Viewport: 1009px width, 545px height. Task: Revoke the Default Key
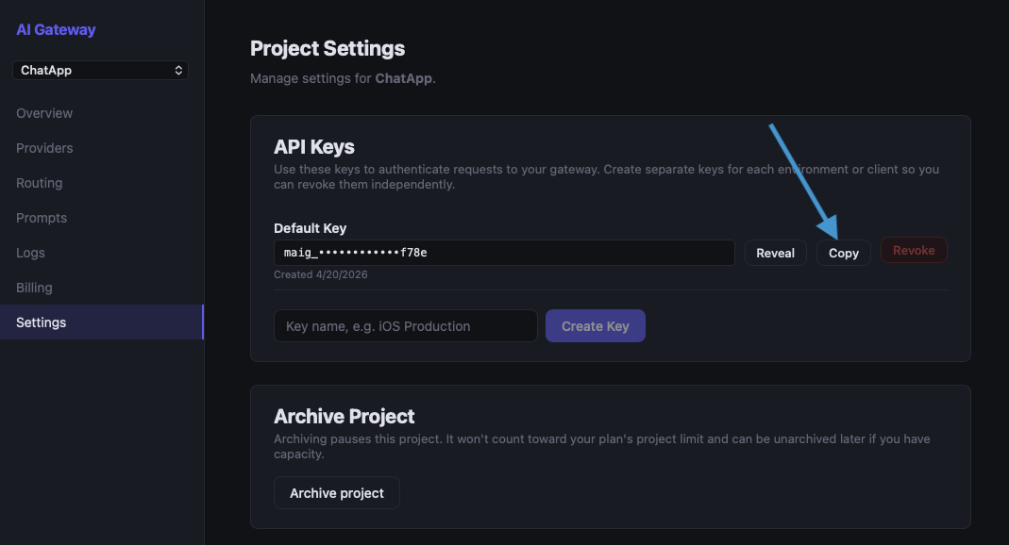pos(914,250)
